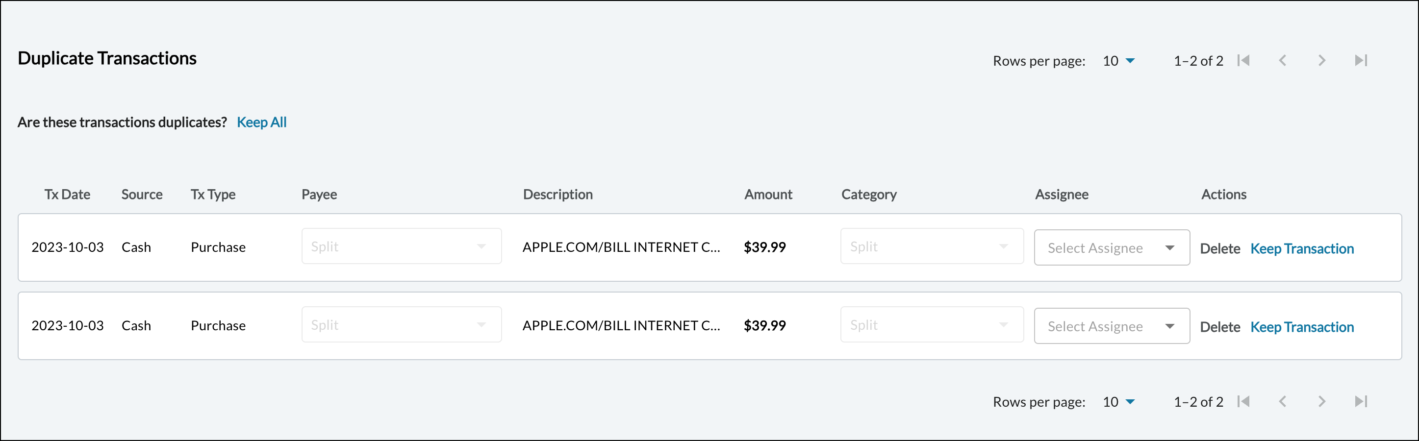Screen dimensions: 1419x441
Task: Click first row APPLE.COM/BILL description text
Action: pos(621,247)
